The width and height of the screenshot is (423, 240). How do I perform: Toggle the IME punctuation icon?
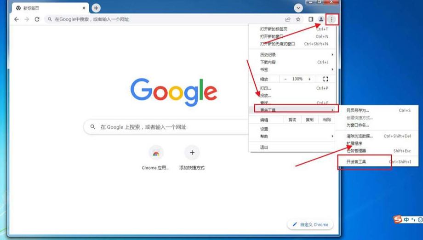(x=413, y=220)
